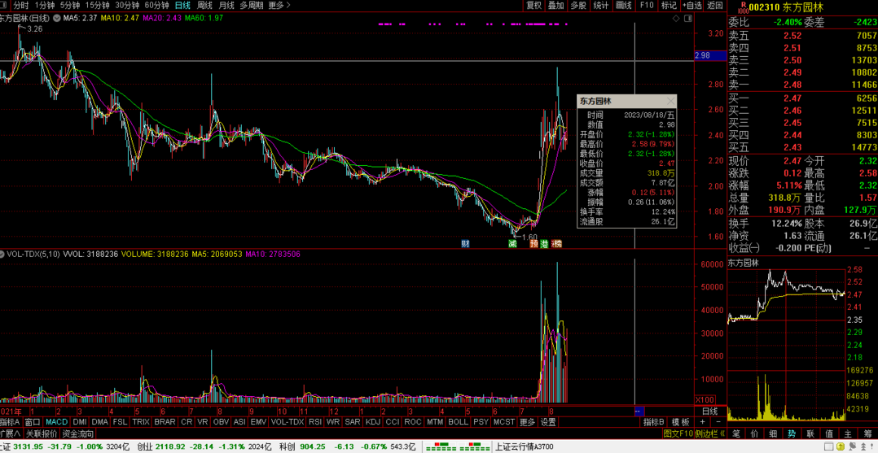Open the 复权 price adjustment menu
Viewport: 878px width, 453px height.
coord(533,6)
